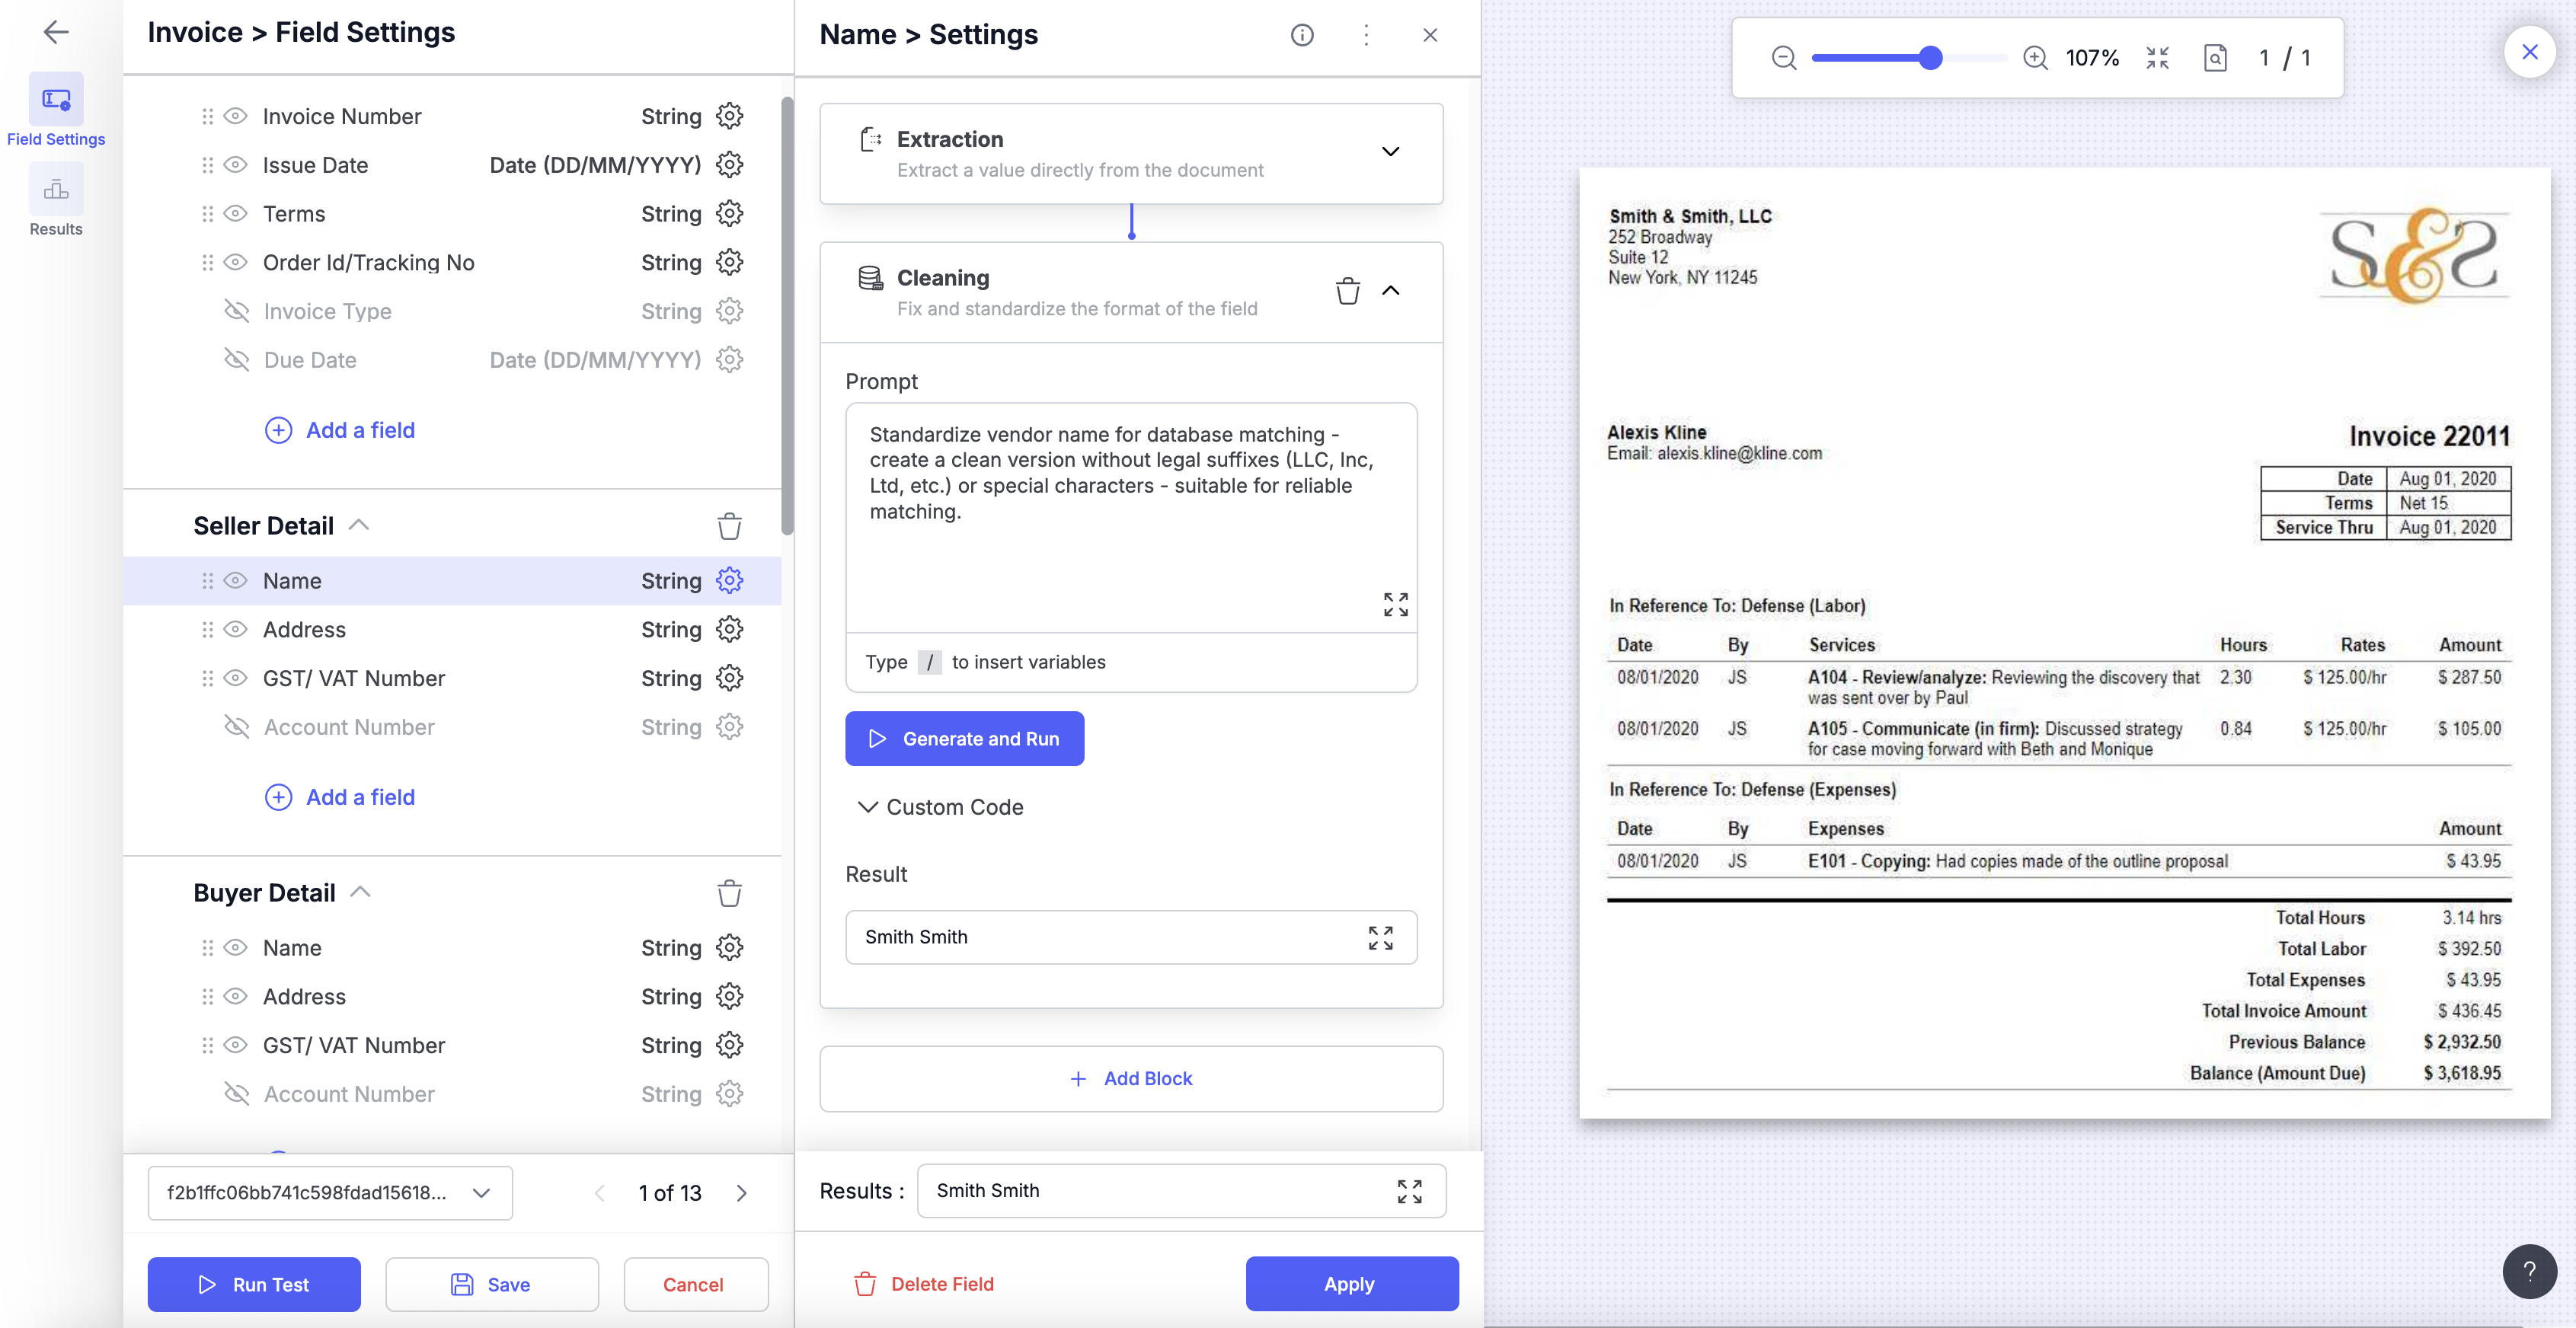Viewport: 2576px width, 1328px height.
Task: Click the field list vertical scrollbar
Action: pyautogui.click(x=787, y=315)
